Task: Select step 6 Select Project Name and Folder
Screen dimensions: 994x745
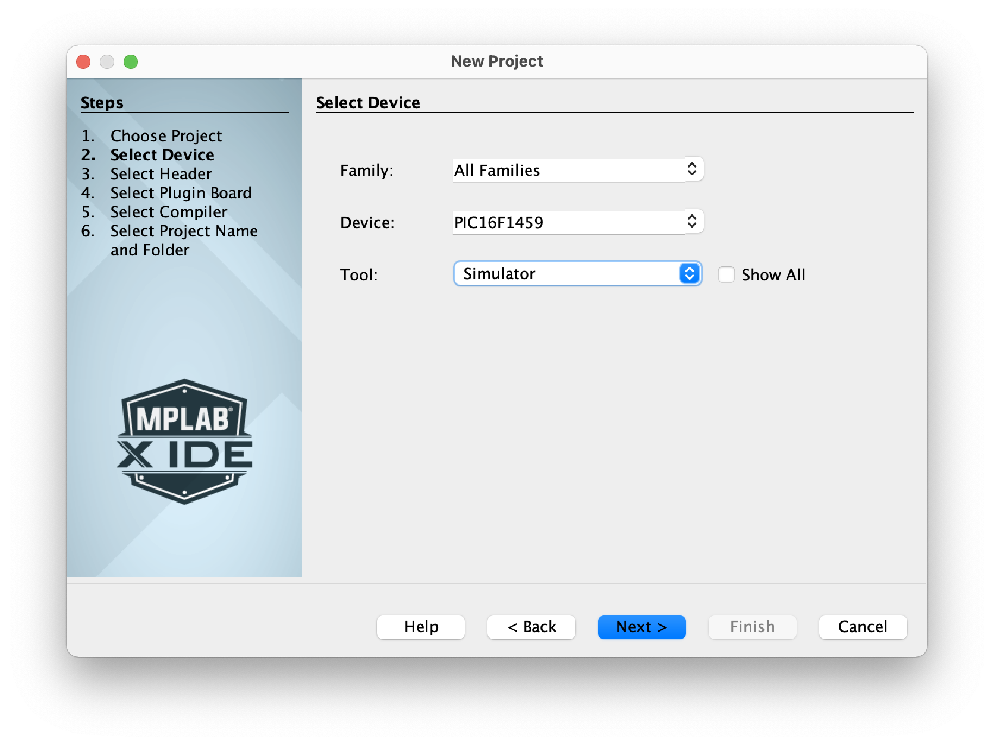Action: (x=184, y=231)
